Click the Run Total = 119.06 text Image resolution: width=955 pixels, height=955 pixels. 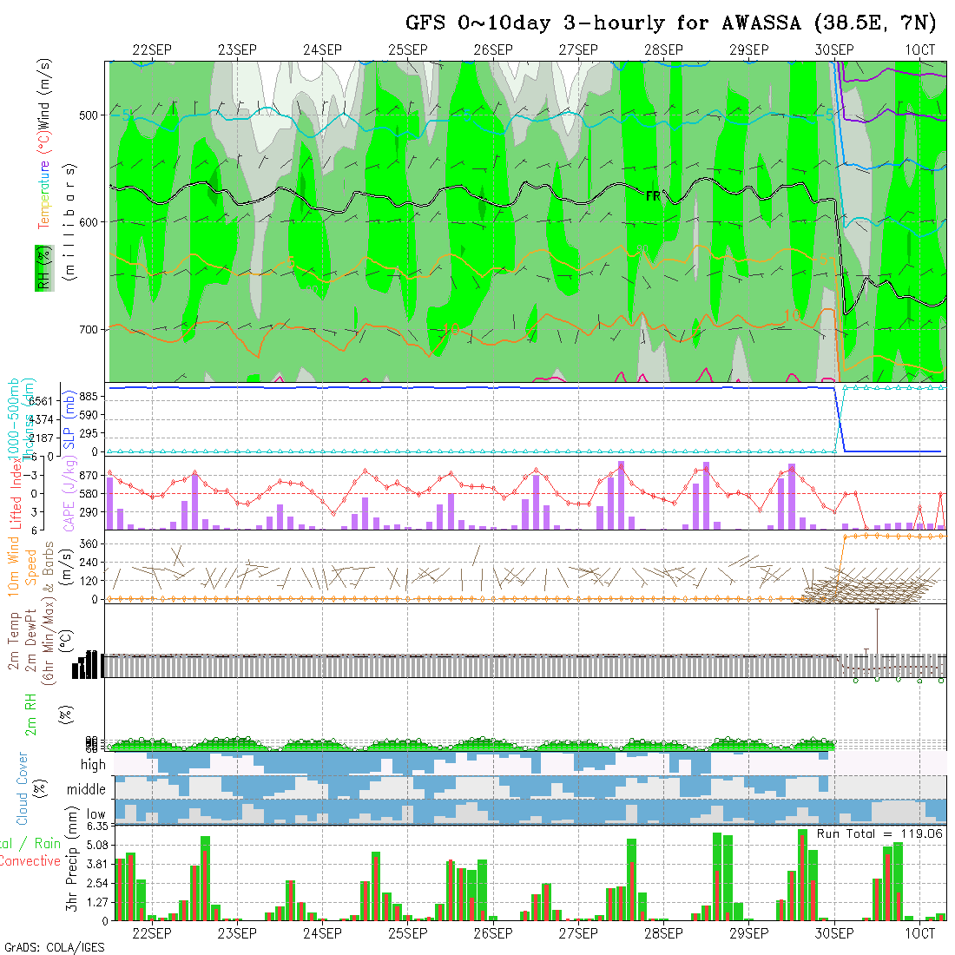point(880,833)
